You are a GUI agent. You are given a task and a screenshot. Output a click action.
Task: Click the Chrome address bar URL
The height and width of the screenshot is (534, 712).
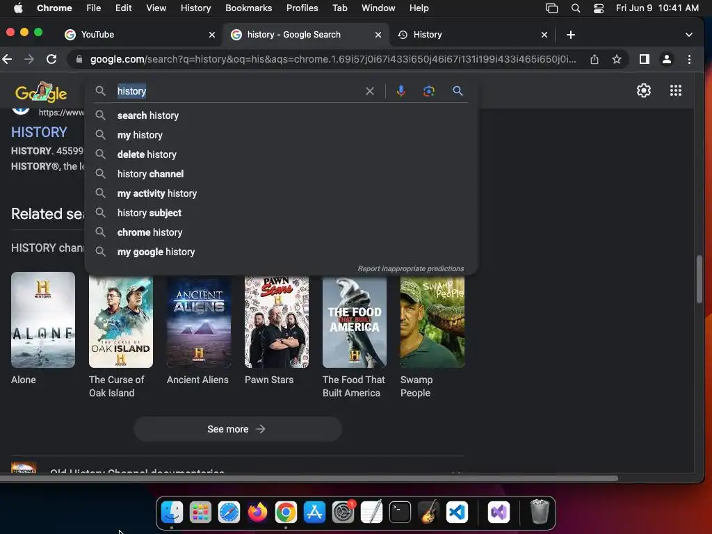point(333,59)
